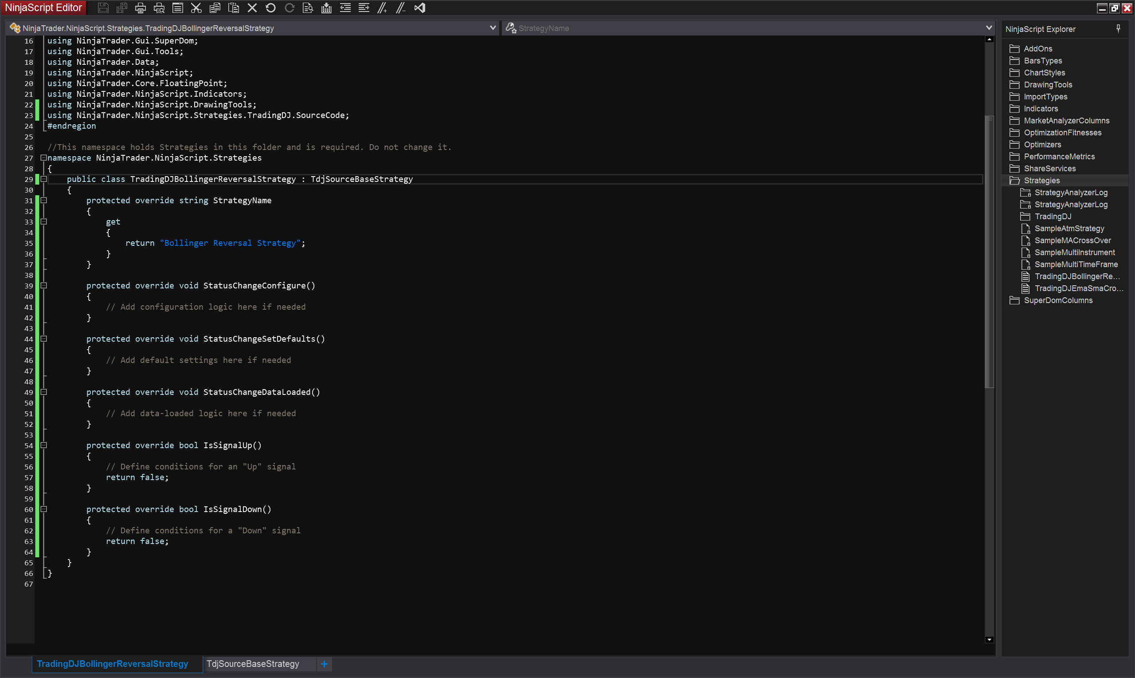Click the Copy icon

pyautogui.click(x=215, y=8)
